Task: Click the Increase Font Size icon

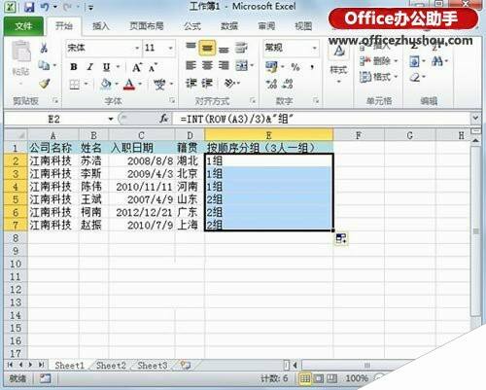Action: click(137, 67)
